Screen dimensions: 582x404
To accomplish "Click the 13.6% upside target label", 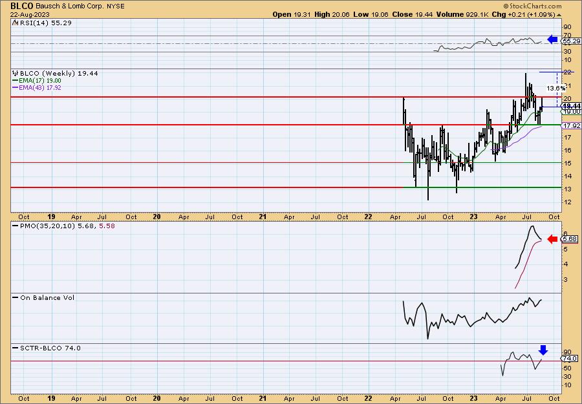I will [x=555, y=89].
